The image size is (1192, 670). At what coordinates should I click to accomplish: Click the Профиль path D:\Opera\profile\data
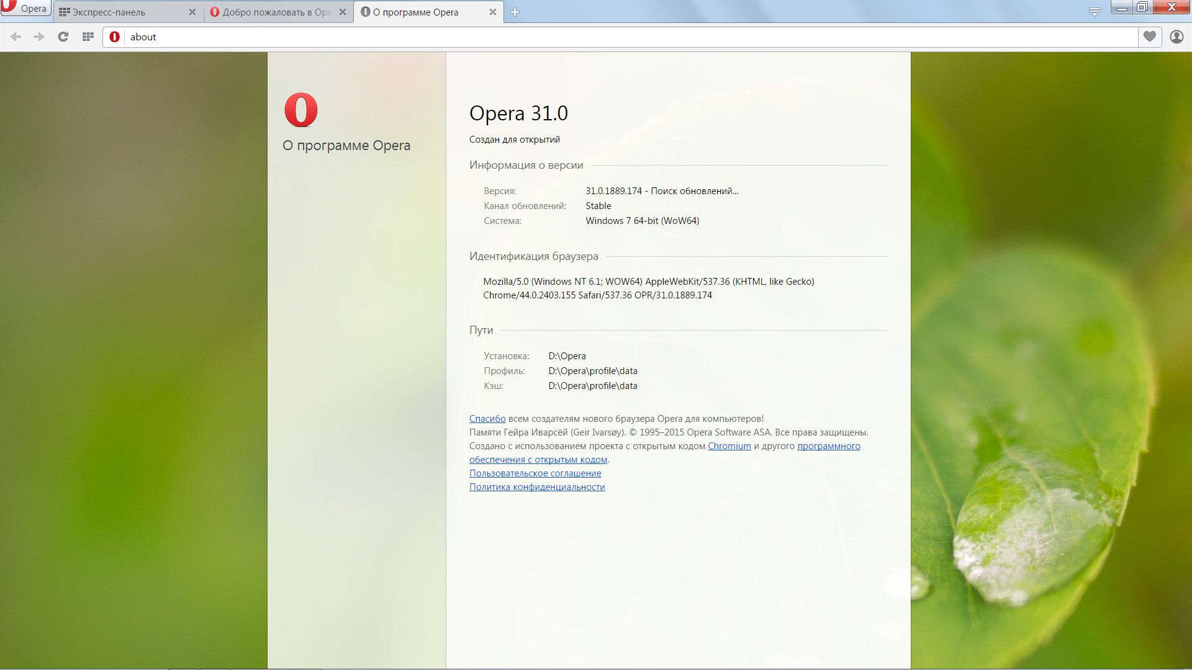593,371
